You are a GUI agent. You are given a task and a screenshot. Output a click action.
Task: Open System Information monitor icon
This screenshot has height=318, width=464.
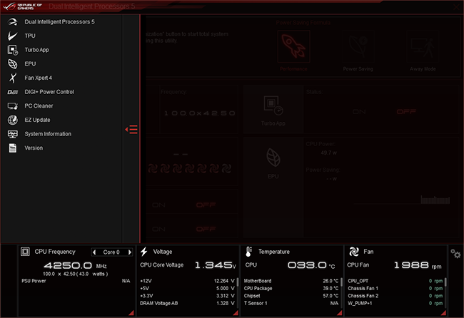pyautogui.click(x=12, y=134)
